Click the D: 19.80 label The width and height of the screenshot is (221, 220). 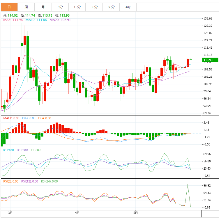coord(22,150)
